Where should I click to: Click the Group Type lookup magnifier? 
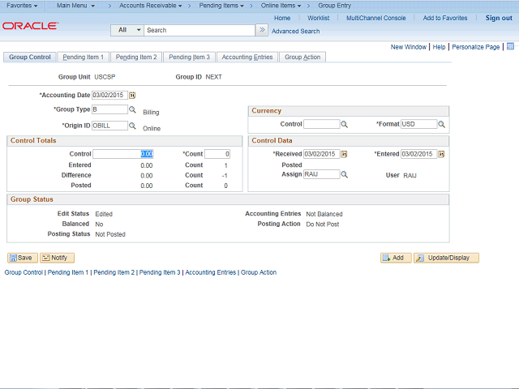(x=132, y=109)
